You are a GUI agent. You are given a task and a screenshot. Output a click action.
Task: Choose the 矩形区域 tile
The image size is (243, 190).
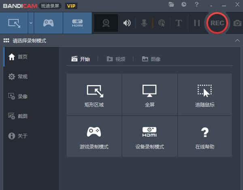click(94, 94)
